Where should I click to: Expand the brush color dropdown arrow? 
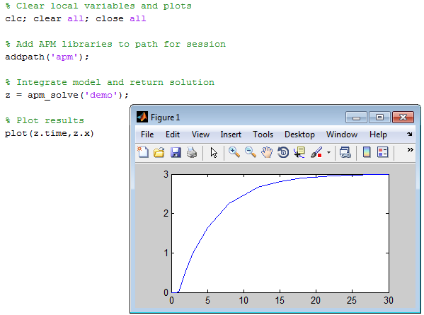tap(328, 152)
